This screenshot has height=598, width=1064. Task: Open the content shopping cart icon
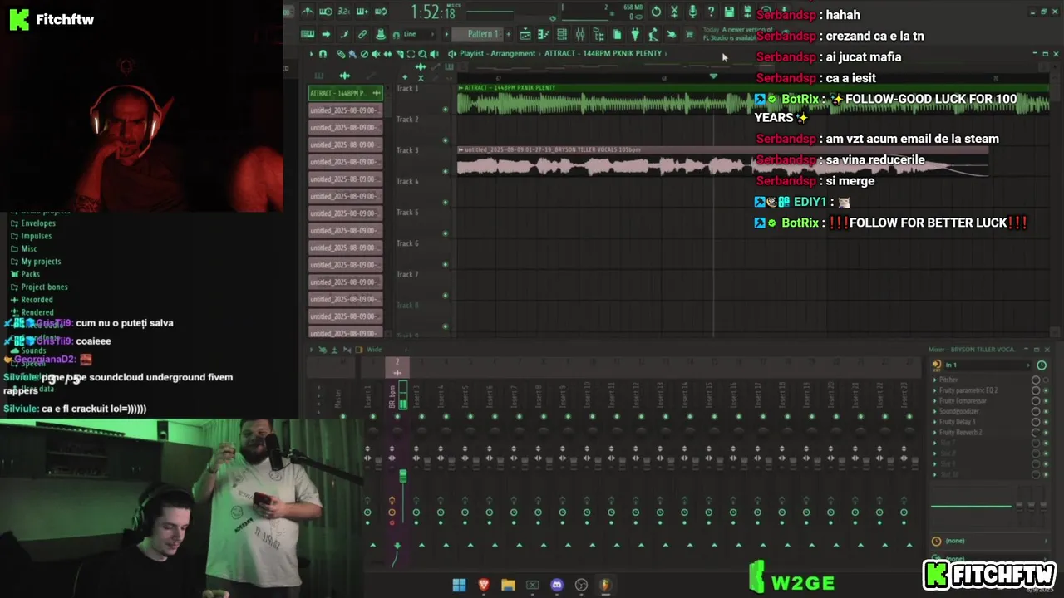coord(689,34)
